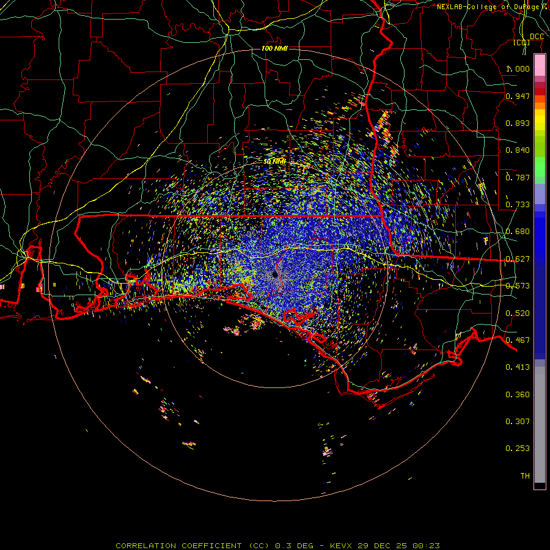Pick the gray segment of the color scale
Image resolution: width=550 pixels, height=550 pixels.
pos(540,425)
